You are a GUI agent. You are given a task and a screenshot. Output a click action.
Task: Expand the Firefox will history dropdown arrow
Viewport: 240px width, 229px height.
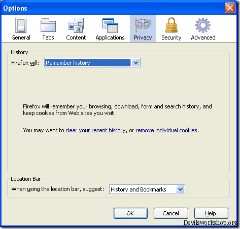(x=135, y=63)
